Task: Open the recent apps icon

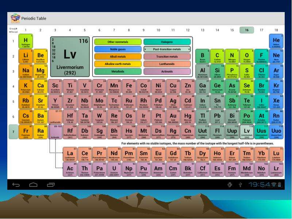Action: 51,185
